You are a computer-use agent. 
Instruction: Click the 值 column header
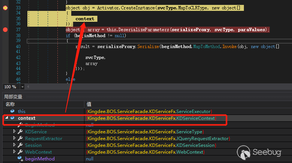click(89, 104)
